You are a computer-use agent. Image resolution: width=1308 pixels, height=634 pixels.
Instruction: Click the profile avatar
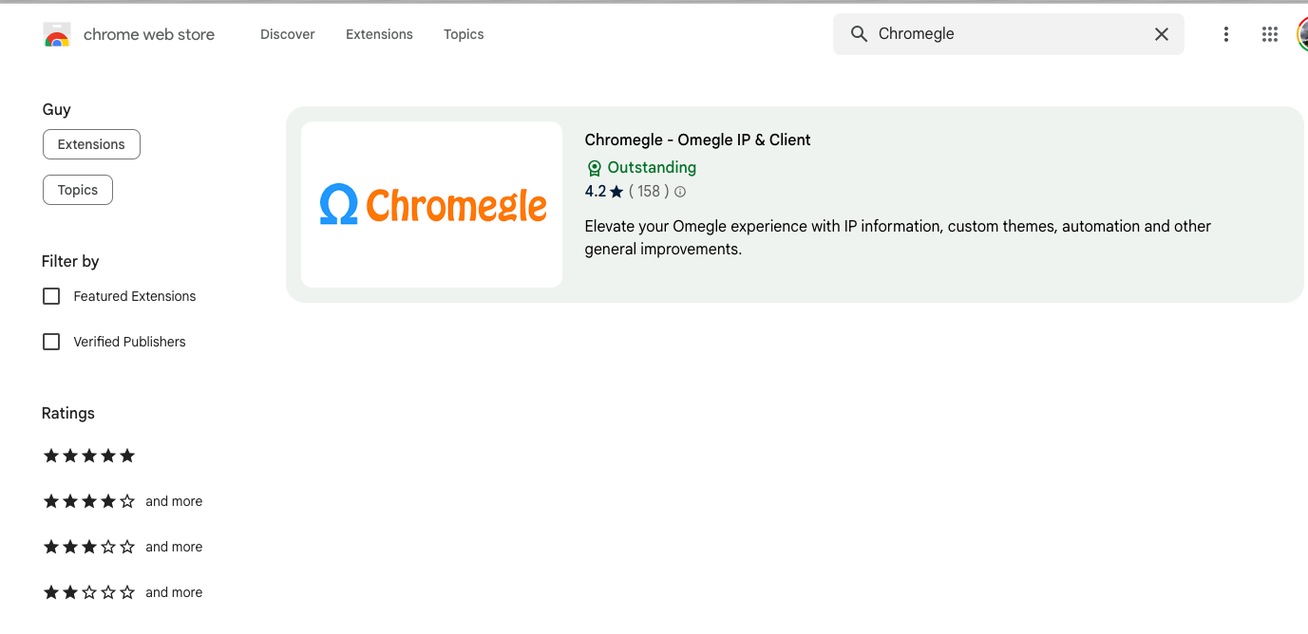(x=1303, y=33)
